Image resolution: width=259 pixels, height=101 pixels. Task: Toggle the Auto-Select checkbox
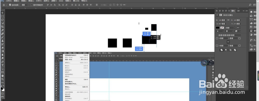10,5
